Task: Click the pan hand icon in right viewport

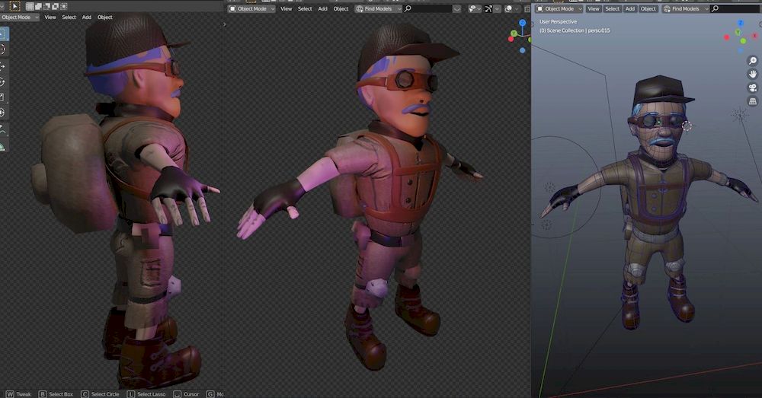Action: tap(752, 75)
